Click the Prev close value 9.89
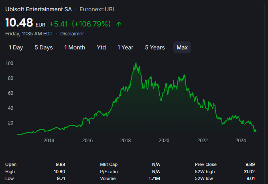 (250, 164)
